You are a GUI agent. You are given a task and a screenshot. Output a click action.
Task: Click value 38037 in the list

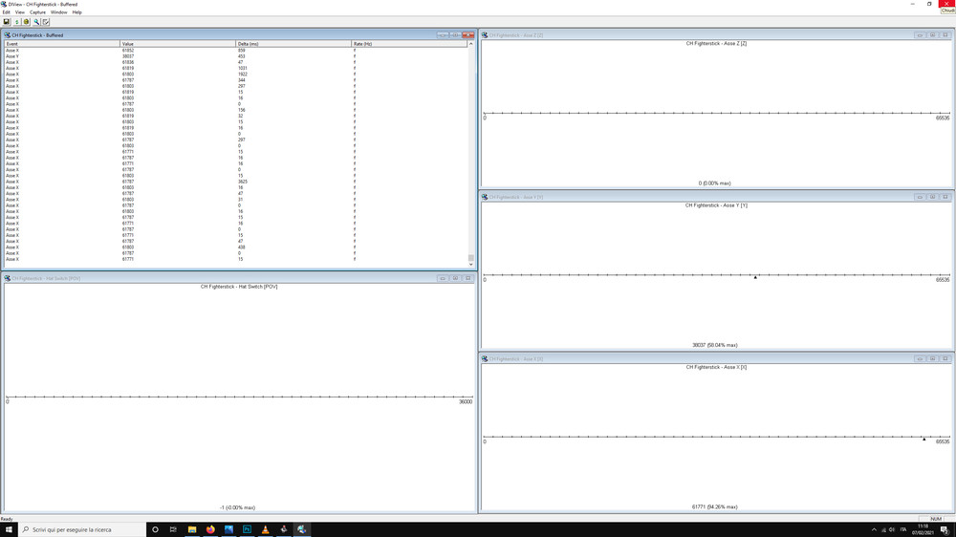click(127, 56)
